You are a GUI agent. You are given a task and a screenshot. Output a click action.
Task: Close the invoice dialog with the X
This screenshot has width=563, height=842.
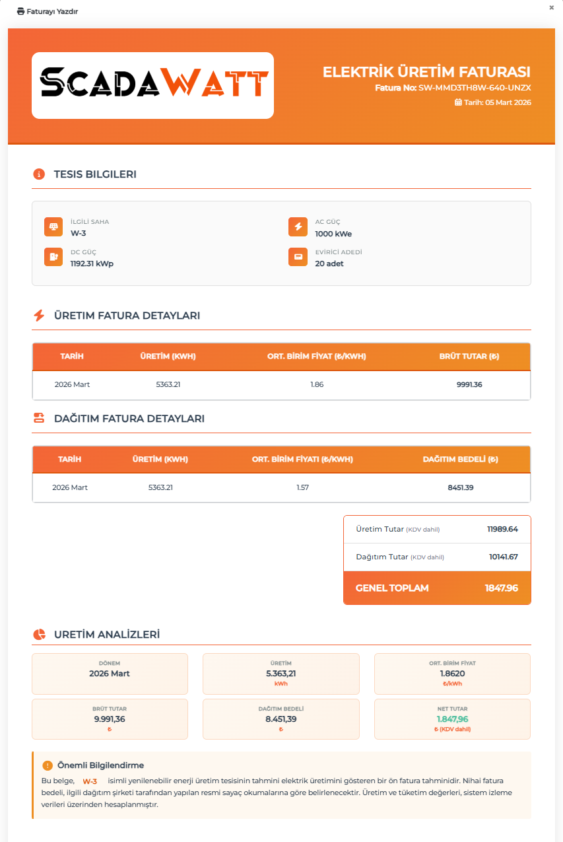coord(551,8)
